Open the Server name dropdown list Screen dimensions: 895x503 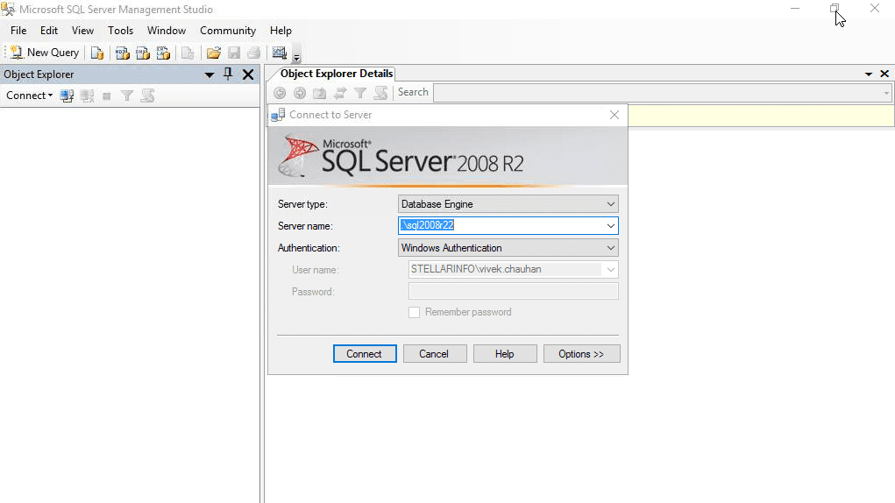point(611,226)
